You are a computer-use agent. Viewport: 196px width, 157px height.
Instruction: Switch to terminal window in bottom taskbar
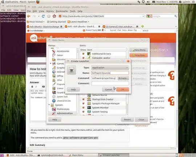coord(52,155)
